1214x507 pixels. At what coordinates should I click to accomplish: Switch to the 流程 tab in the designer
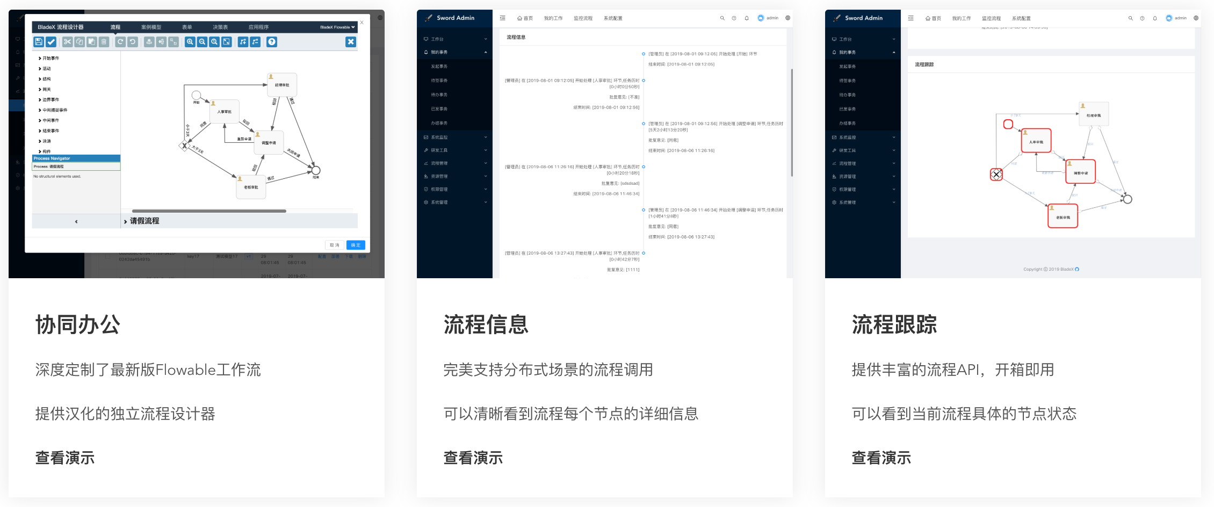click(115, 27)
